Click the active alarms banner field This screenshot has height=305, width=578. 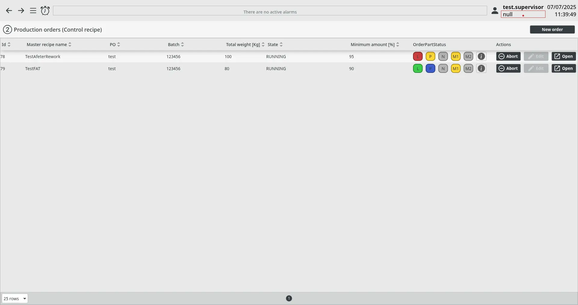point(270,11)
